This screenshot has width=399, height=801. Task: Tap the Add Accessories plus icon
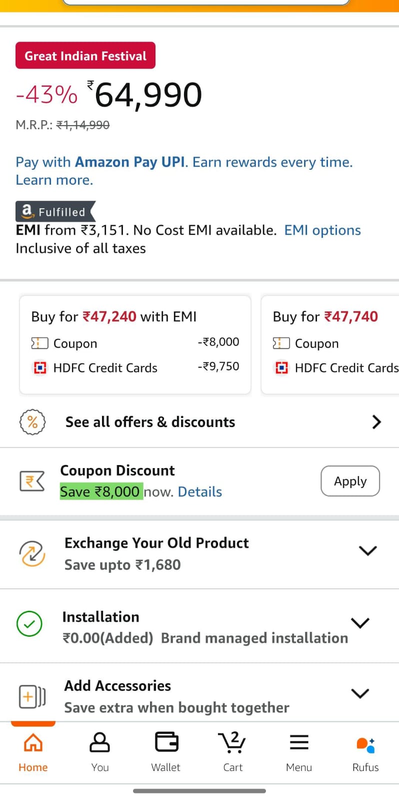pyautogui.click(x=32, y=696)
